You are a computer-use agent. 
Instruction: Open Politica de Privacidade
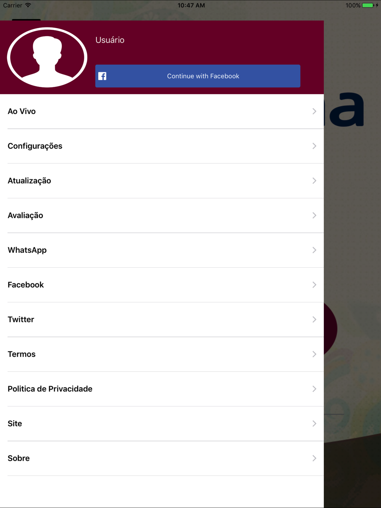(162, 389)
